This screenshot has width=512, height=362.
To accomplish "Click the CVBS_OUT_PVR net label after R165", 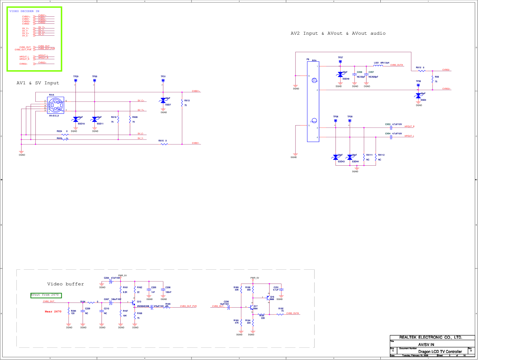I will click(x=188, y=306).
